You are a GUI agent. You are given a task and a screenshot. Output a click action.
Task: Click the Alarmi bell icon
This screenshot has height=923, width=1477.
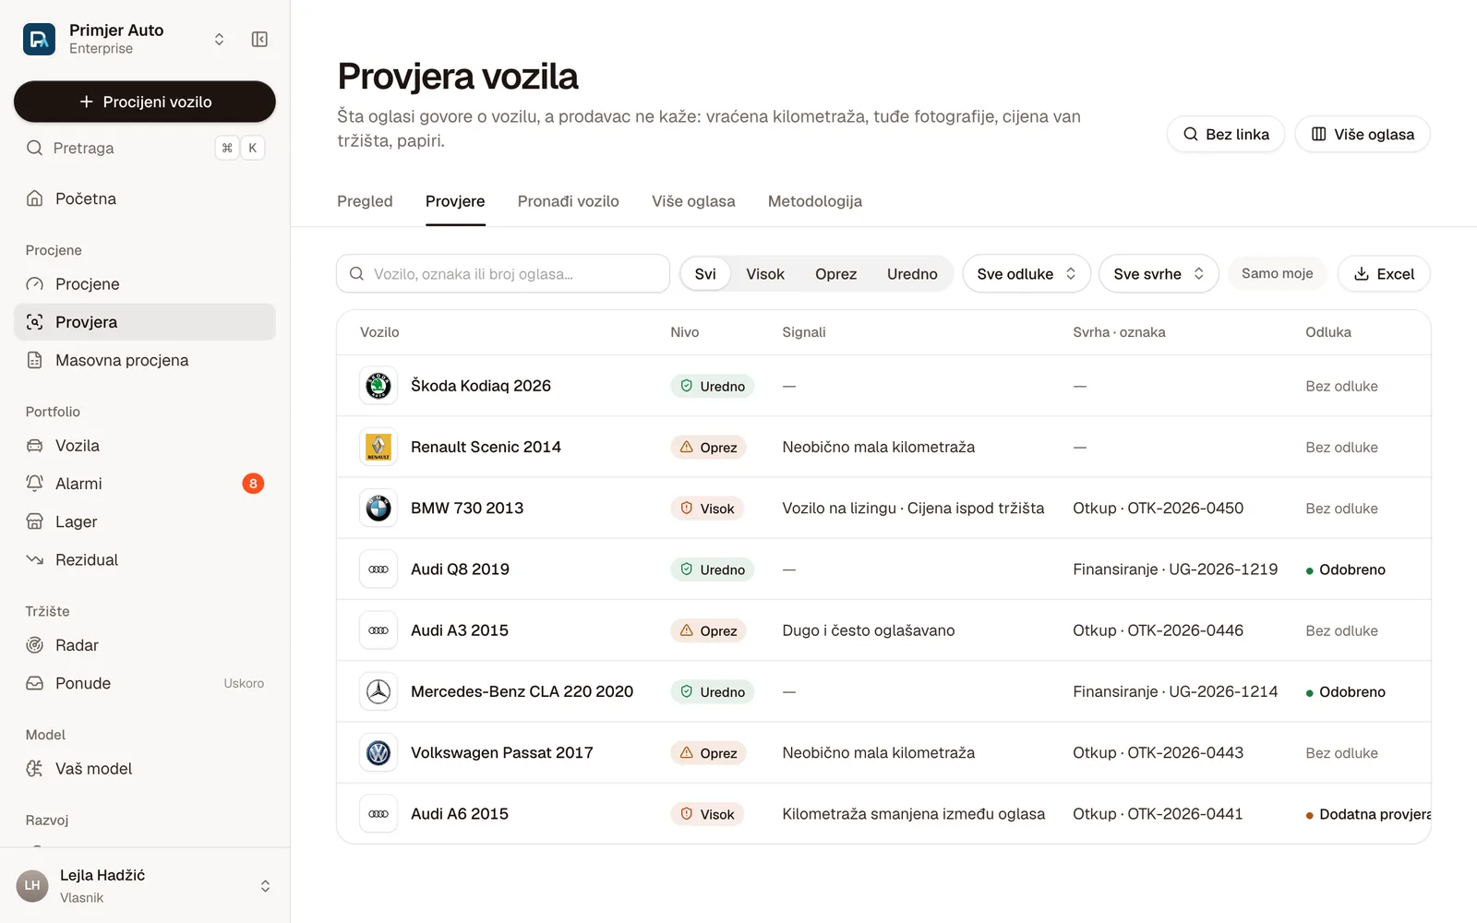pos(35,484)
